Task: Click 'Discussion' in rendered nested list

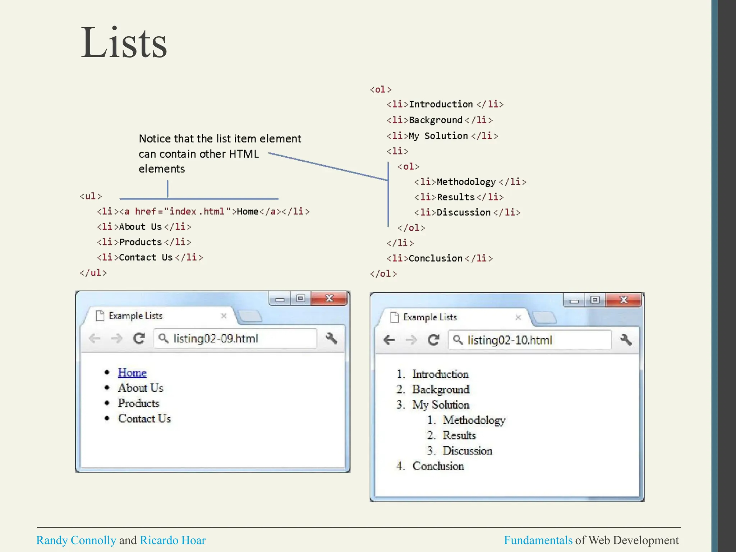Action: pyautogui.click(x=468, y=451)
